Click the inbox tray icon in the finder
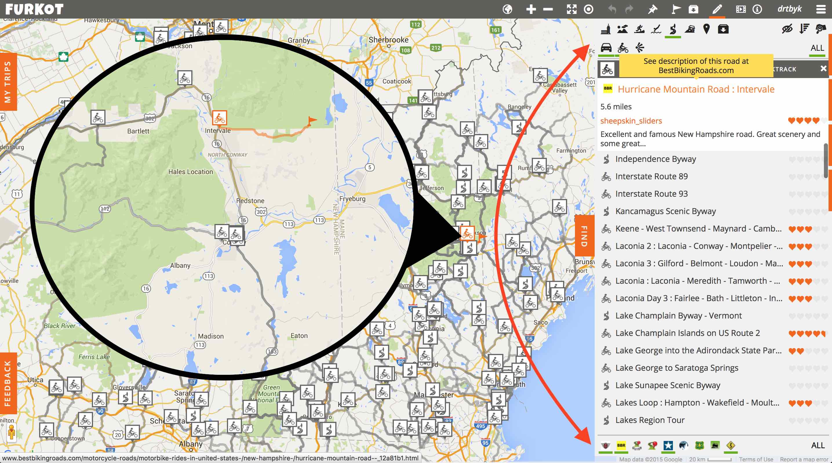 click(723, 29)
